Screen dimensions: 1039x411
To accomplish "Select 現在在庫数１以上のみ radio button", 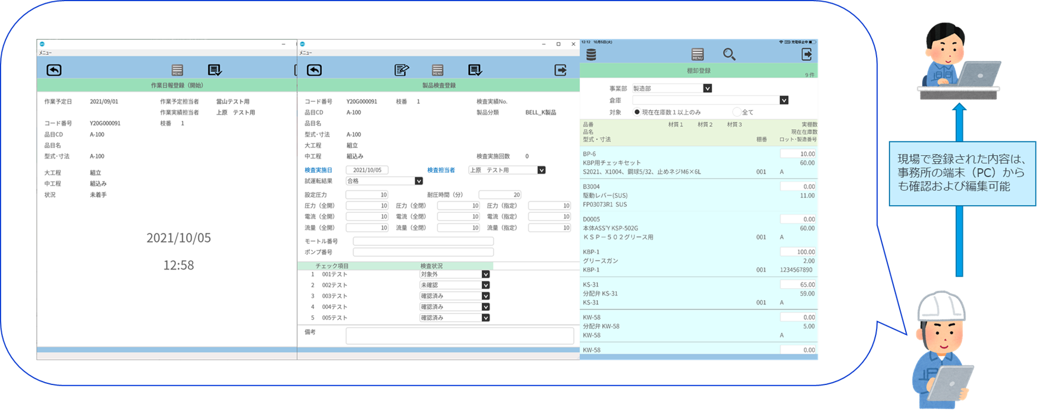I will [x=637, y=111].
